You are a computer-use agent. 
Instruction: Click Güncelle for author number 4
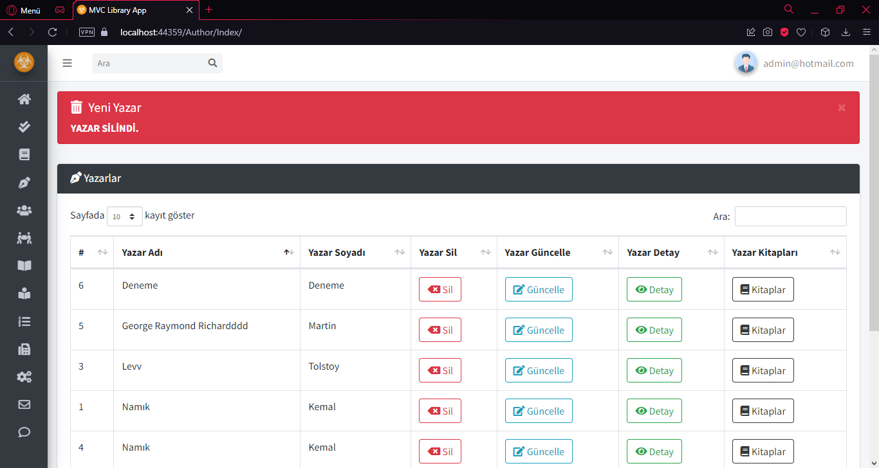click(x=539, y=451)
